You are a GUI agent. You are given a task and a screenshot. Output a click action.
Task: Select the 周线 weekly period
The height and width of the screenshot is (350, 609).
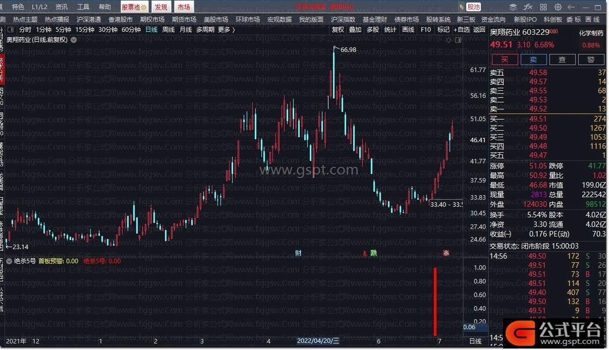pos(169,30)
